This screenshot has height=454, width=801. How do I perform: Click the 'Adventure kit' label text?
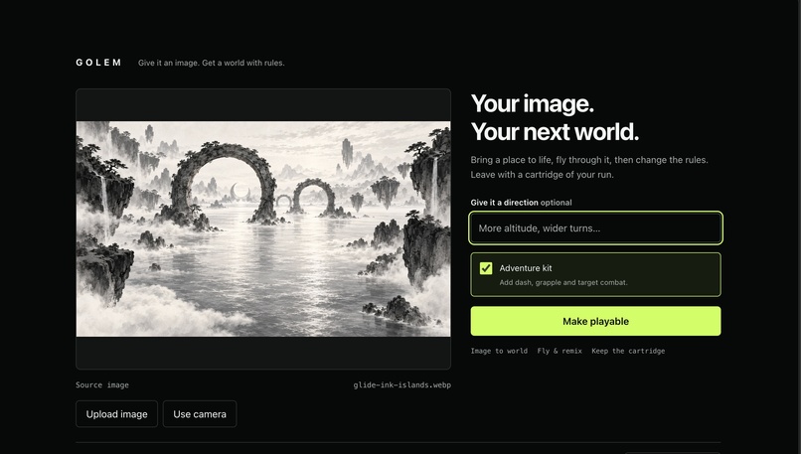point(526,268)
